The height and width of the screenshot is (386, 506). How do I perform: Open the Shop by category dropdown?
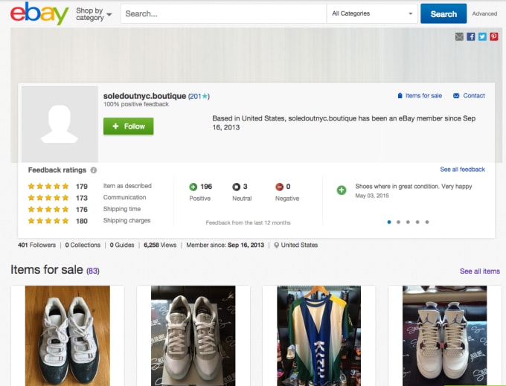[94, 14]
